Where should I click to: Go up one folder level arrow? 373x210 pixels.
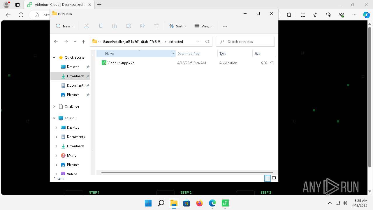coord(83,42)
